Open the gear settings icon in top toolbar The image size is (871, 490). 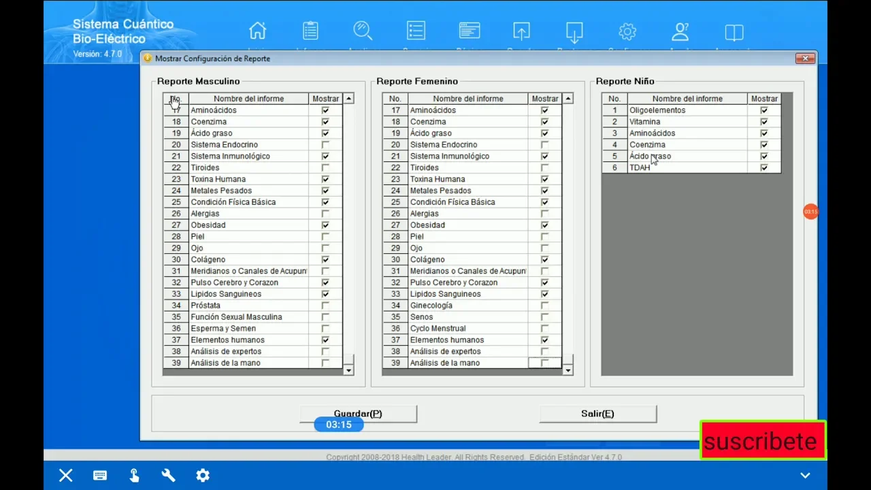[x=627, y=32]
